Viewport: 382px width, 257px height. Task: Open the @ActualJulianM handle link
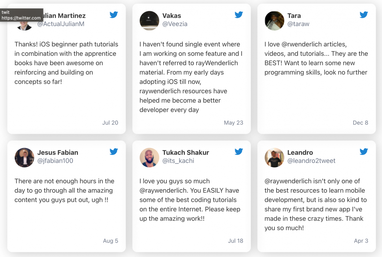tap(61, 24)
